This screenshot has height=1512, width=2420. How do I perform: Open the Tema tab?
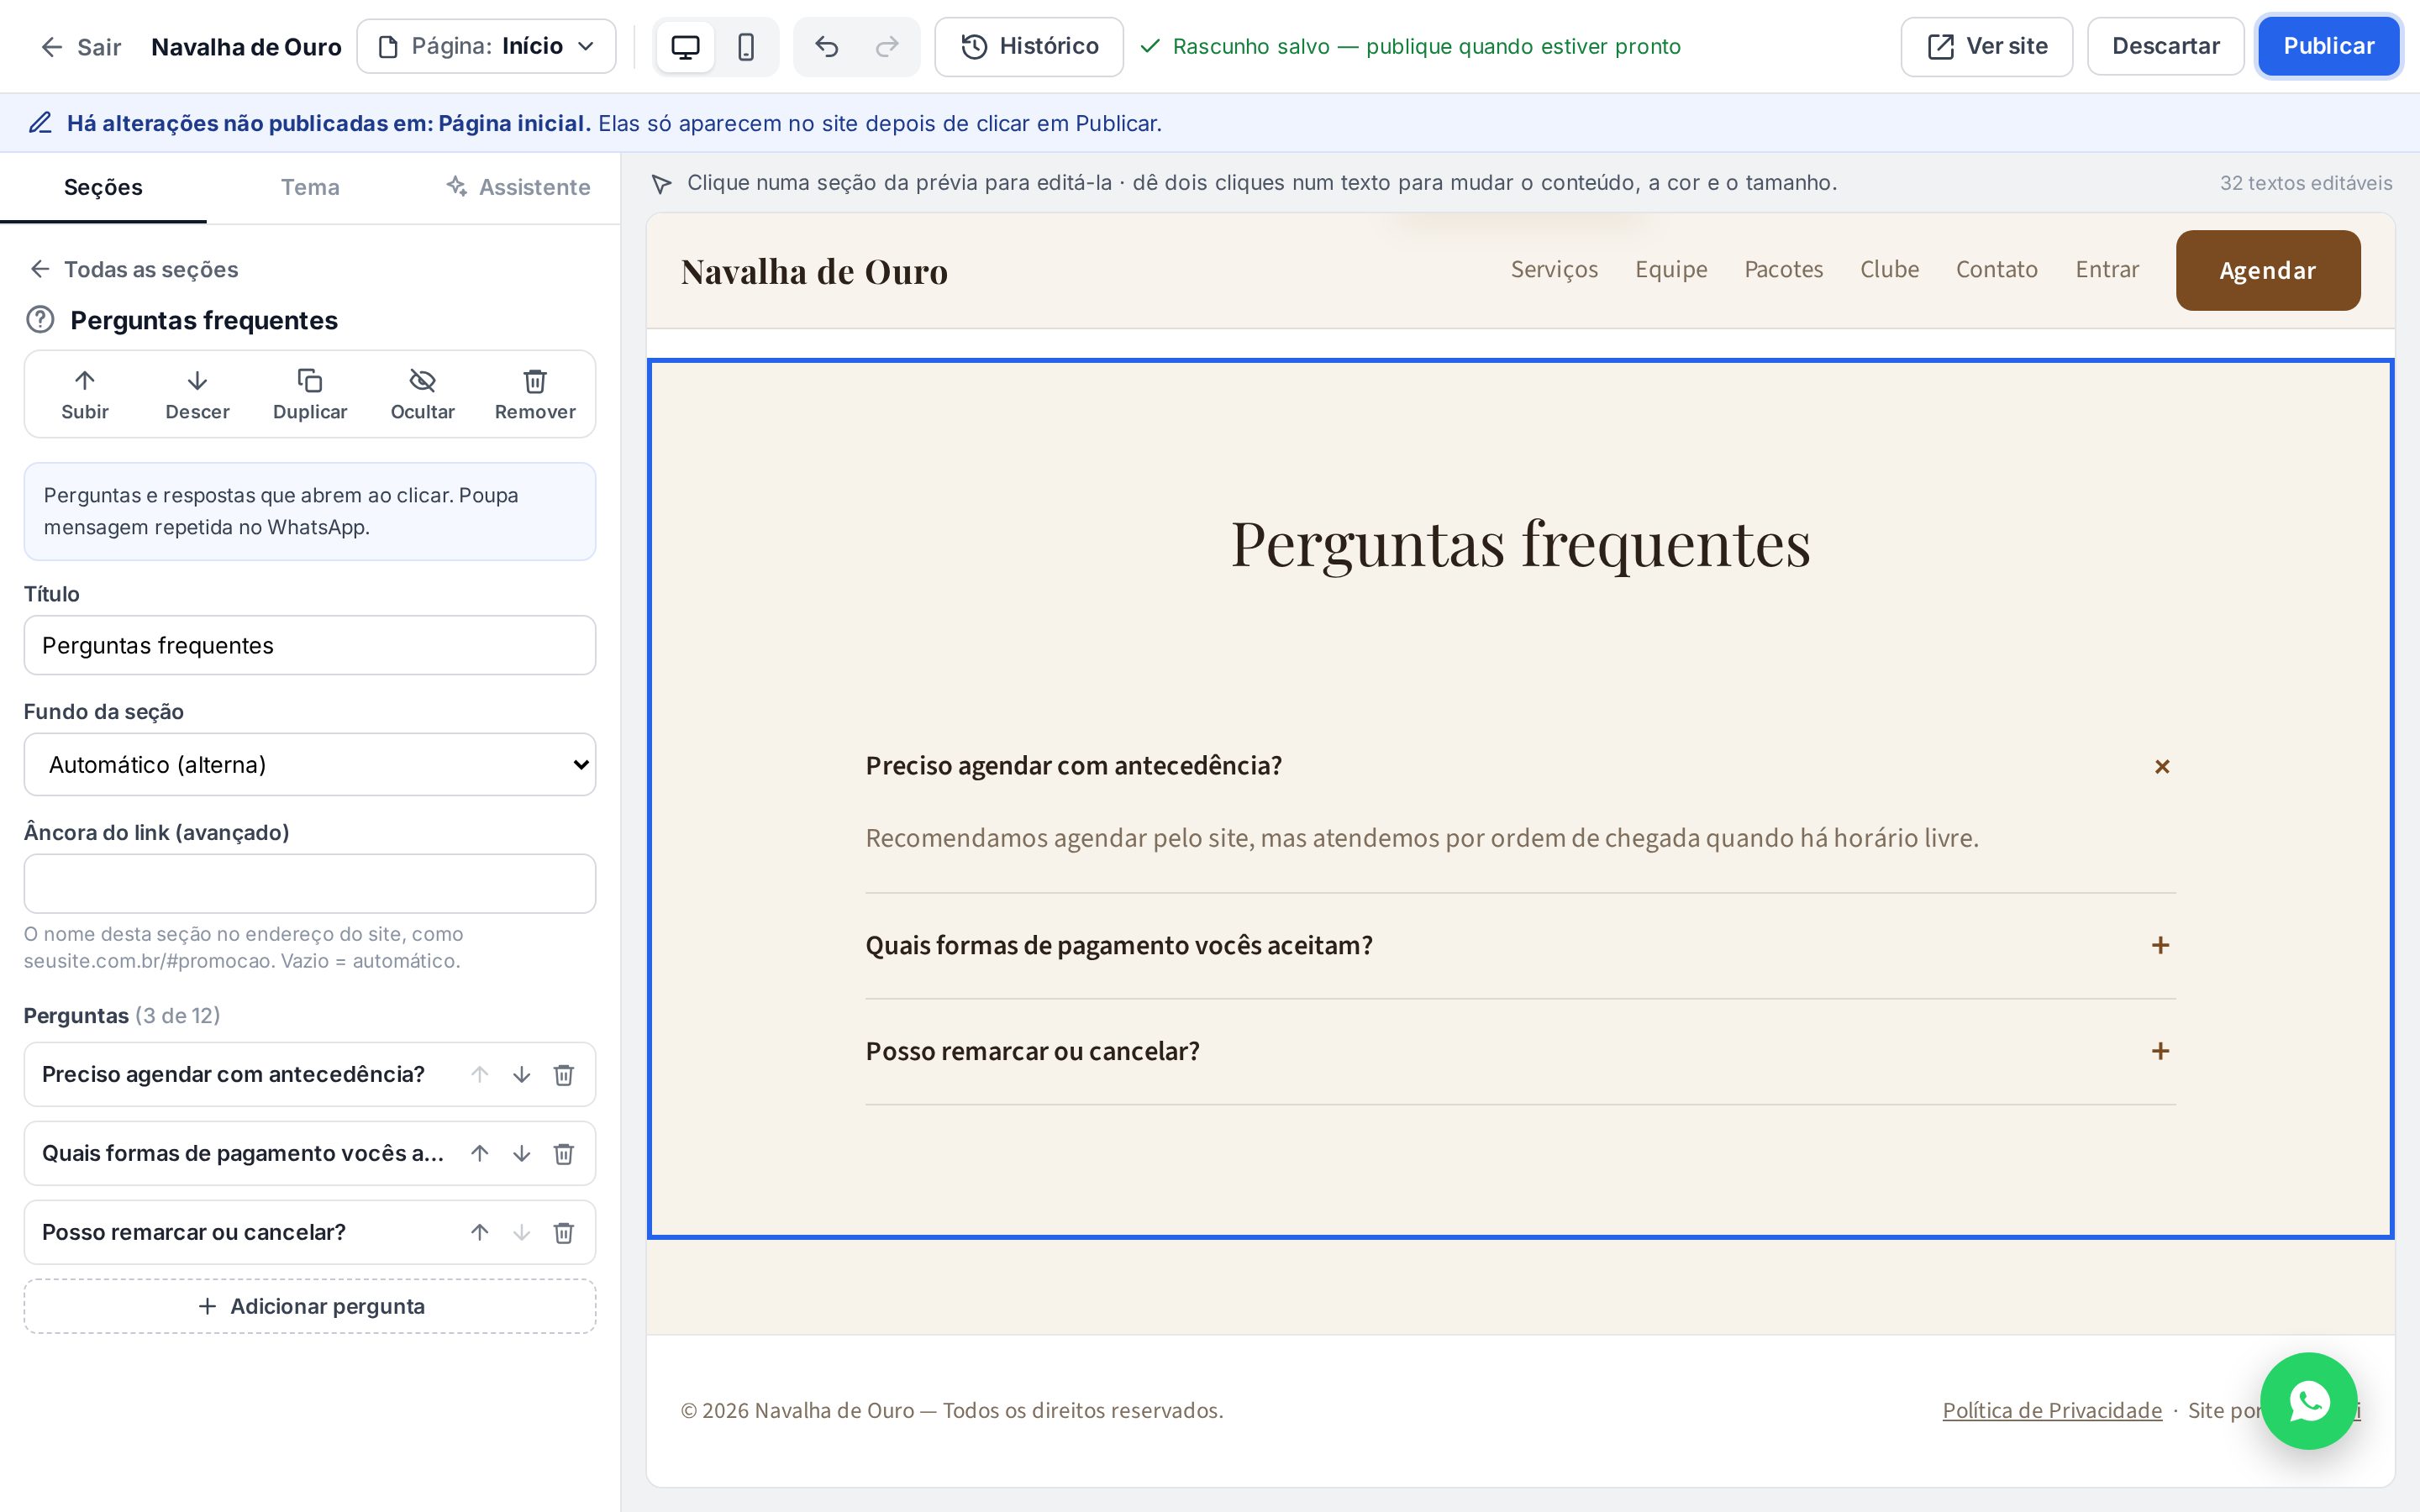310,187
